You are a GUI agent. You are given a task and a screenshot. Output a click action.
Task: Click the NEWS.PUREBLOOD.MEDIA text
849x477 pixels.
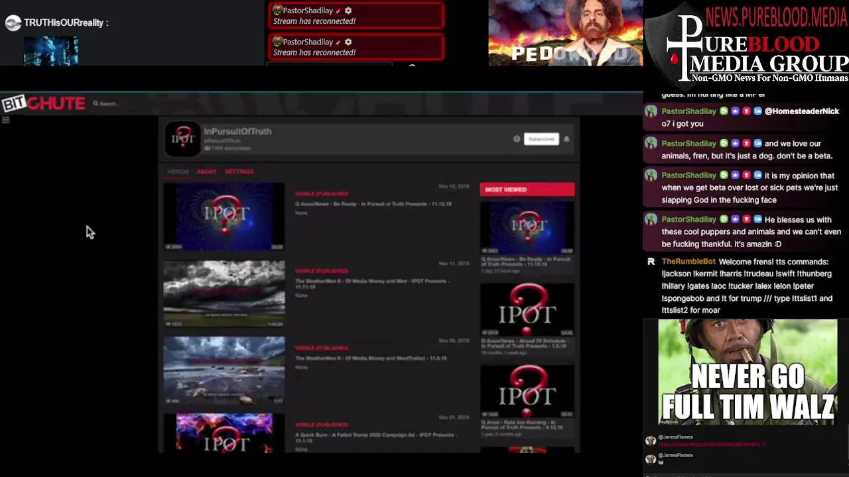(x=776, y=16)
